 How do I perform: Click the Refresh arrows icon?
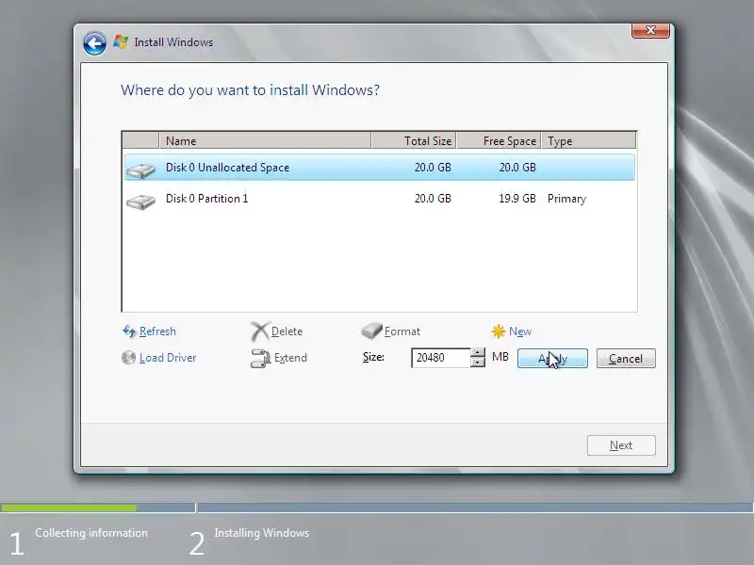click(129, 331)
